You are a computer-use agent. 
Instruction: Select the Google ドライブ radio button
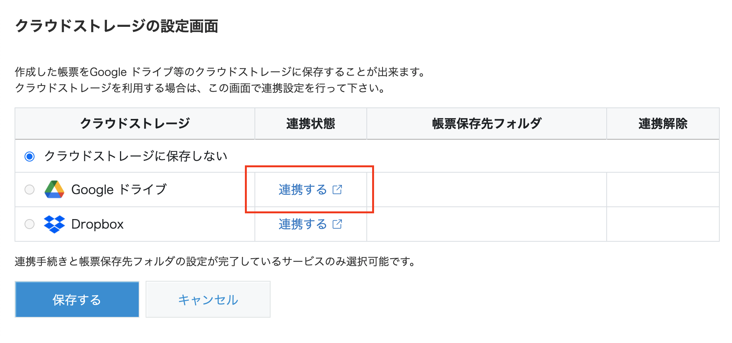pos(29,189)
